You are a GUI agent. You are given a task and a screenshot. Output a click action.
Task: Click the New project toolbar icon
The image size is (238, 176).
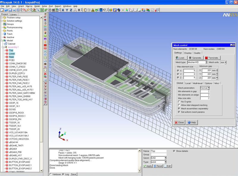[x=2, y=10]
